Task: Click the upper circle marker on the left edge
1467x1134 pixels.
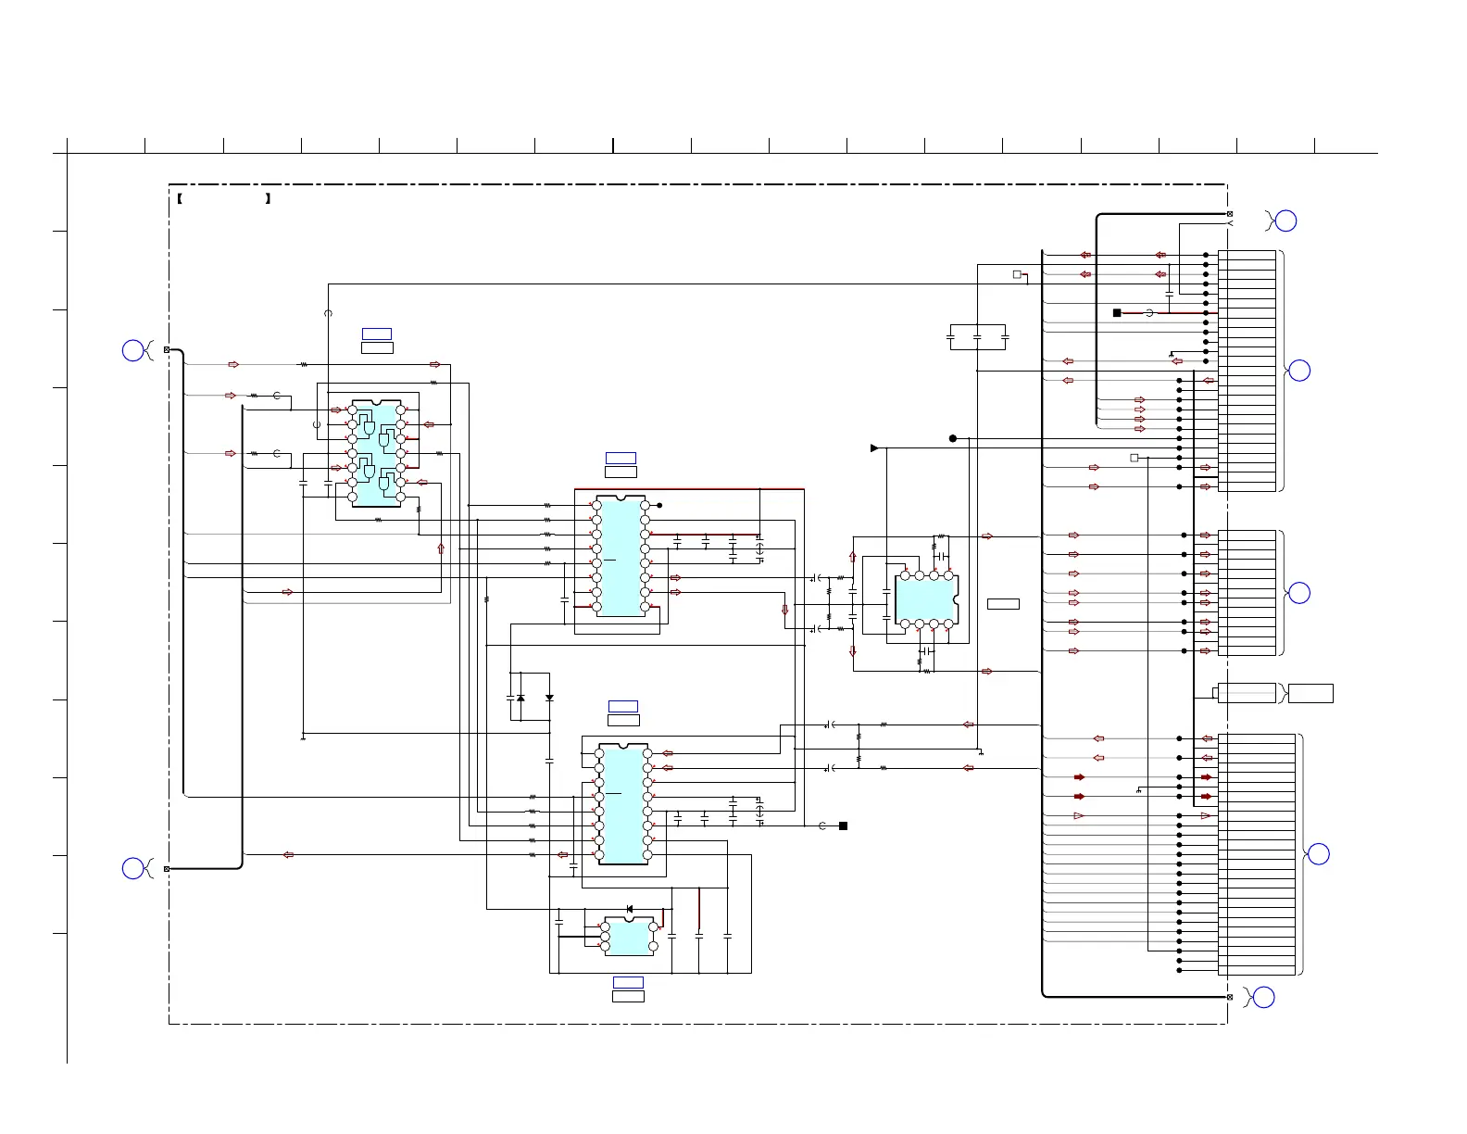Action: pos(133,350)
